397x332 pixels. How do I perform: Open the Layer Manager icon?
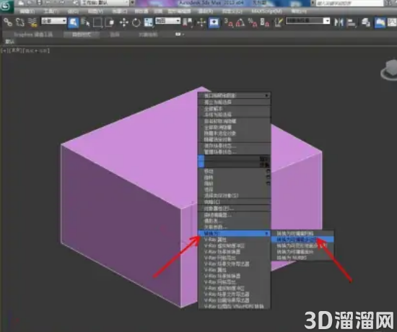click(x=366, y=22)
